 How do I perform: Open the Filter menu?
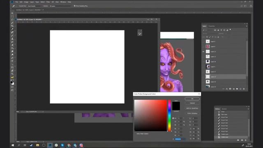pos(48,2)
